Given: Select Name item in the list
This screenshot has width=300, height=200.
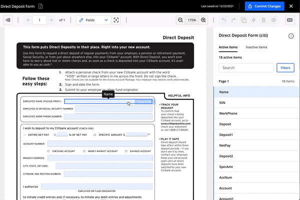Looking at the screenshot, I should point(257,92).
